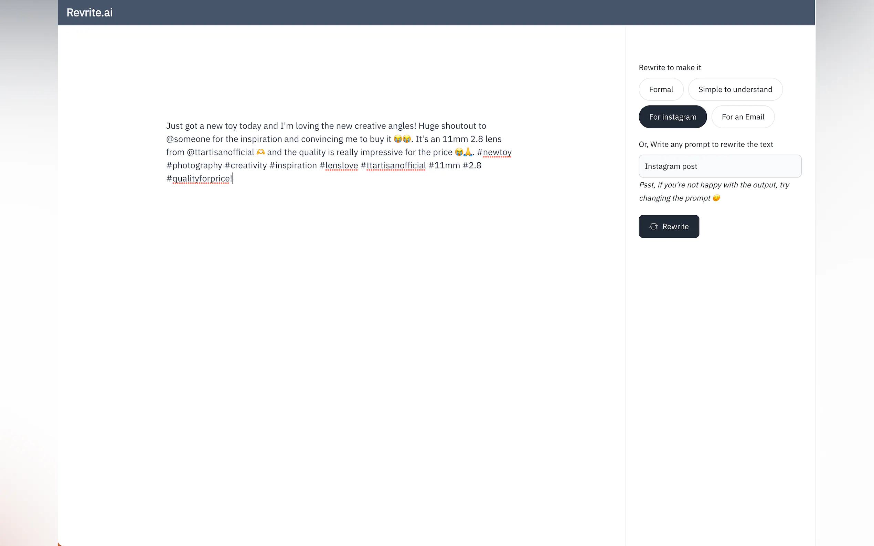
Task: Click the #qualityforprice hashtag at the end of the text
Action: [198, 178]
